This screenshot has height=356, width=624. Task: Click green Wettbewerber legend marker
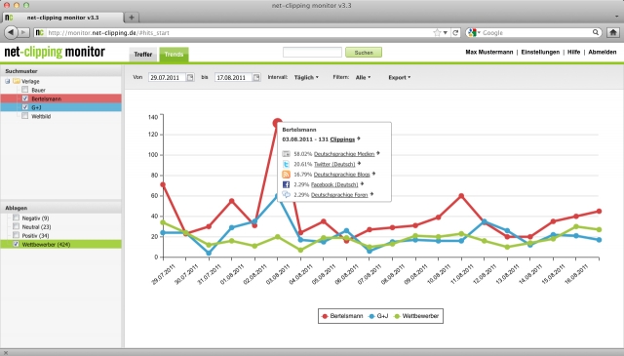point(397,316)
